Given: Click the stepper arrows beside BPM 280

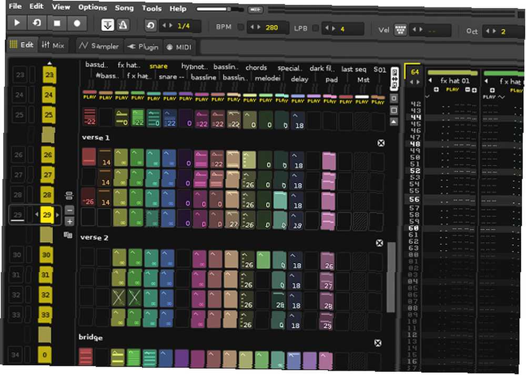Looking at the screenshot, I should click(x=256, y=27).
